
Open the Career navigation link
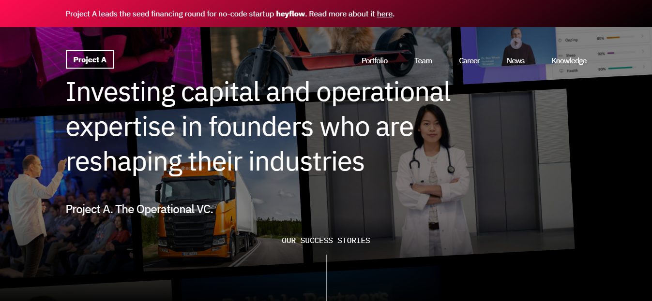(x=470, y=60)
